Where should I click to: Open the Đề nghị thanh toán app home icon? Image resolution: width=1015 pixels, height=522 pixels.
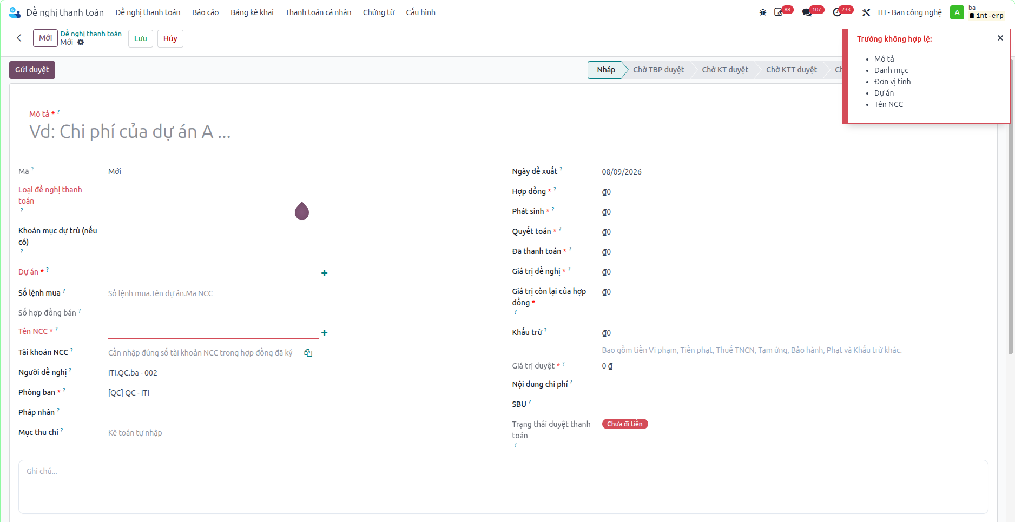[15, 12]
